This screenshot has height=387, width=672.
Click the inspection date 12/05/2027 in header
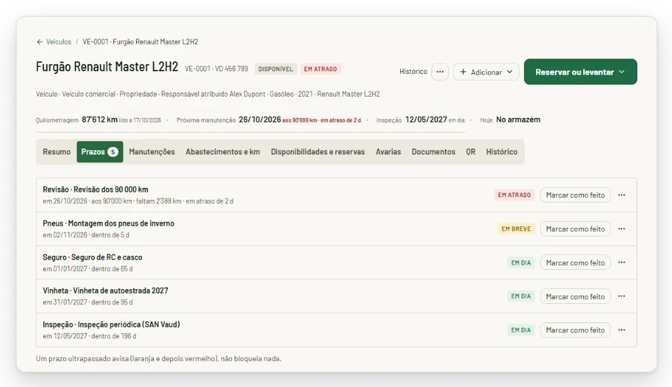coord(426,119)
